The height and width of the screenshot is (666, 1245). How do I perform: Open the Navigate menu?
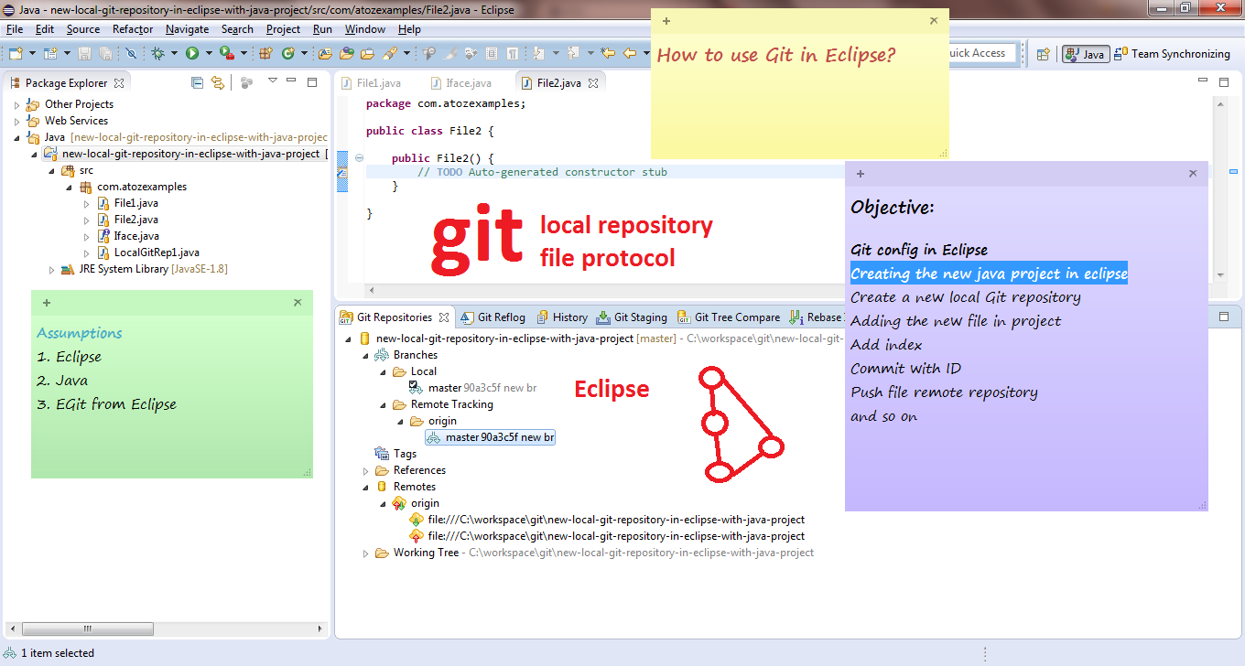click(187, 29)
